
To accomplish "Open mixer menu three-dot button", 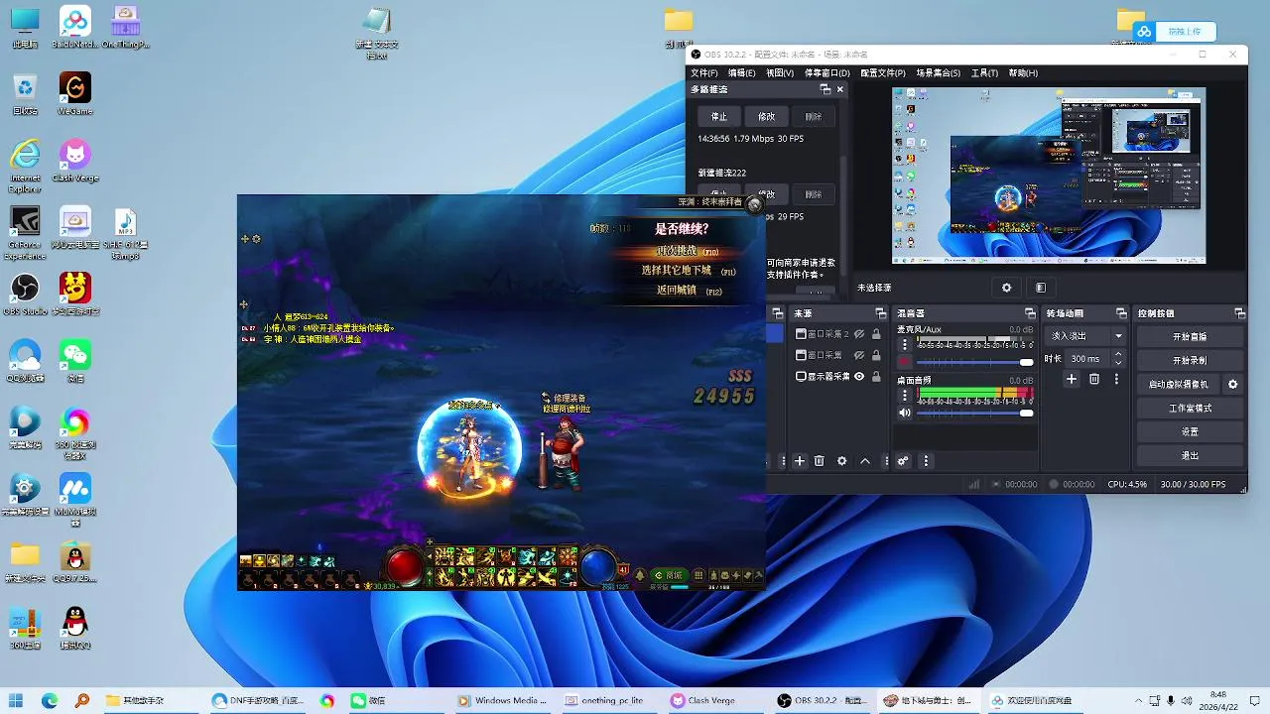I will pos(926,461).
